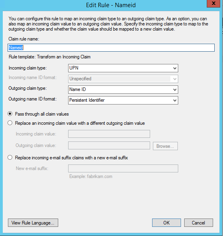Click the Incoming claim value field
The height and width of the screenshot is (236, 223).
(109, 134)
